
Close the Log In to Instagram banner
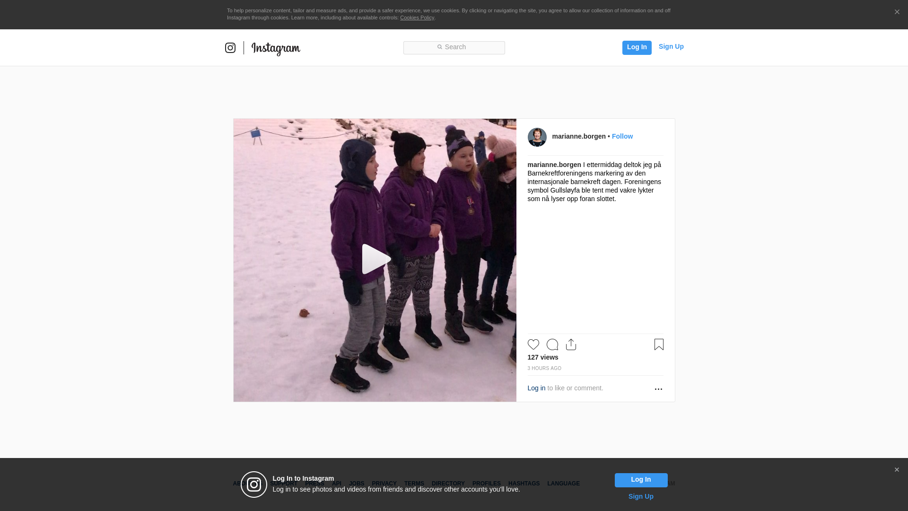point(897,470)
